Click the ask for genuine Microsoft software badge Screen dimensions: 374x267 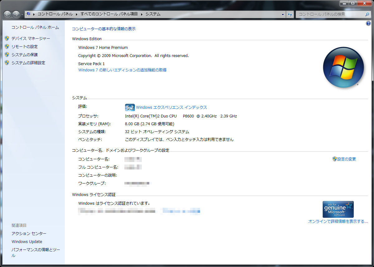[x=338, y=209]
